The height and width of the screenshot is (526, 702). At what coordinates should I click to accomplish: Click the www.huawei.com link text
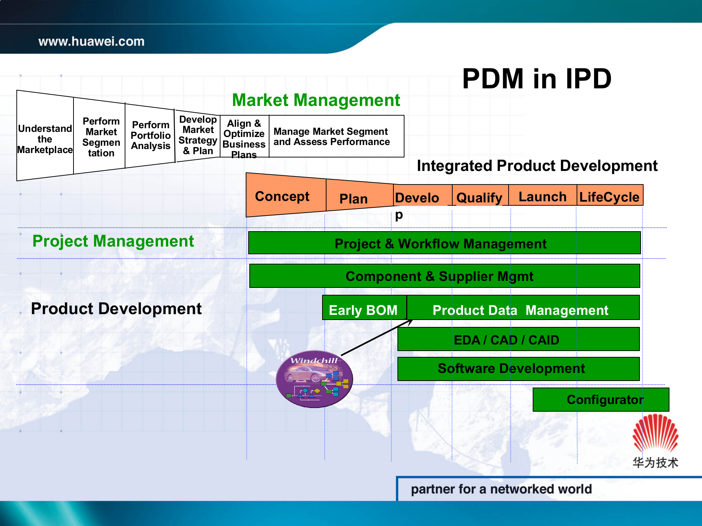pos(91,42)
